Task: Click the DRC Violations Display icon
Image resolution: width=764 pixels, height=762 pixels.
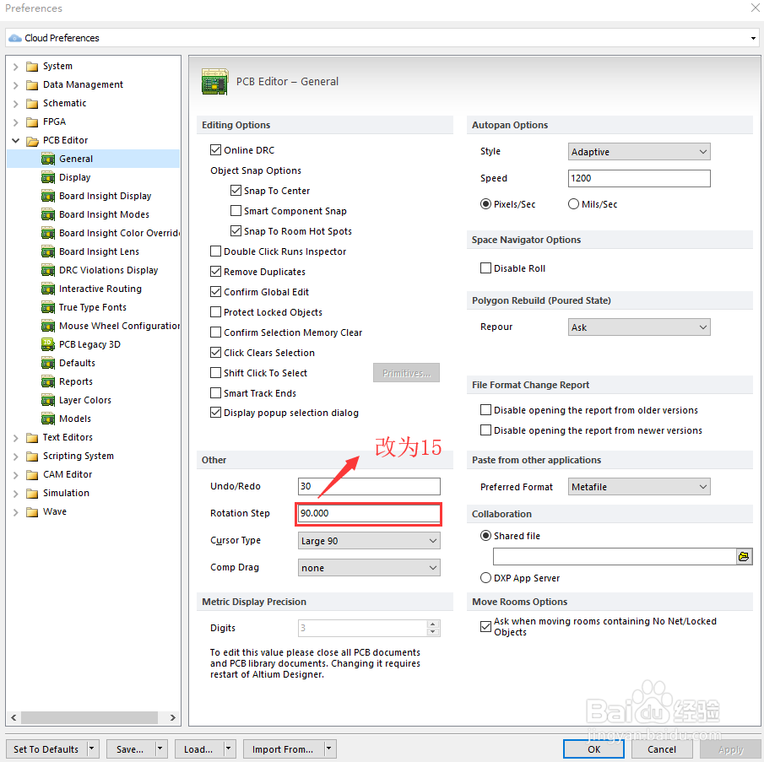Action: pos(48,270)
